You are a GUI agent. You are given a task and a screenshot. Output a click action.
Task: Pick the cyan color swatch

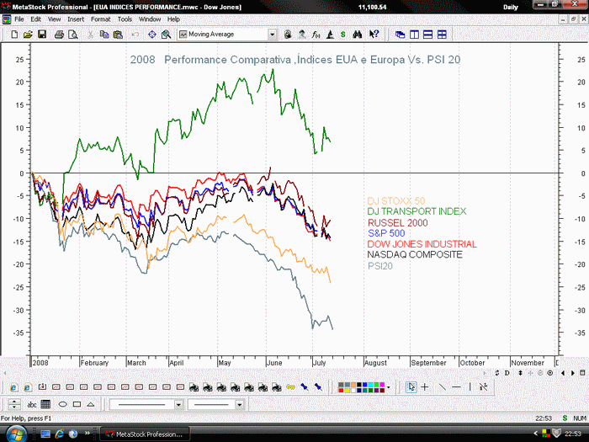click(x=370, y=385)
